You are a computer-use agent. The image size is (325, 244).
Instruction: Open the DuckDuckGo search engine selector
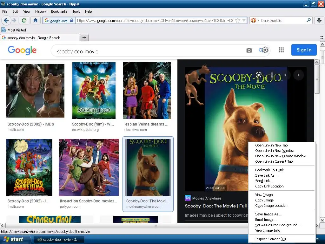pos(255,20)
